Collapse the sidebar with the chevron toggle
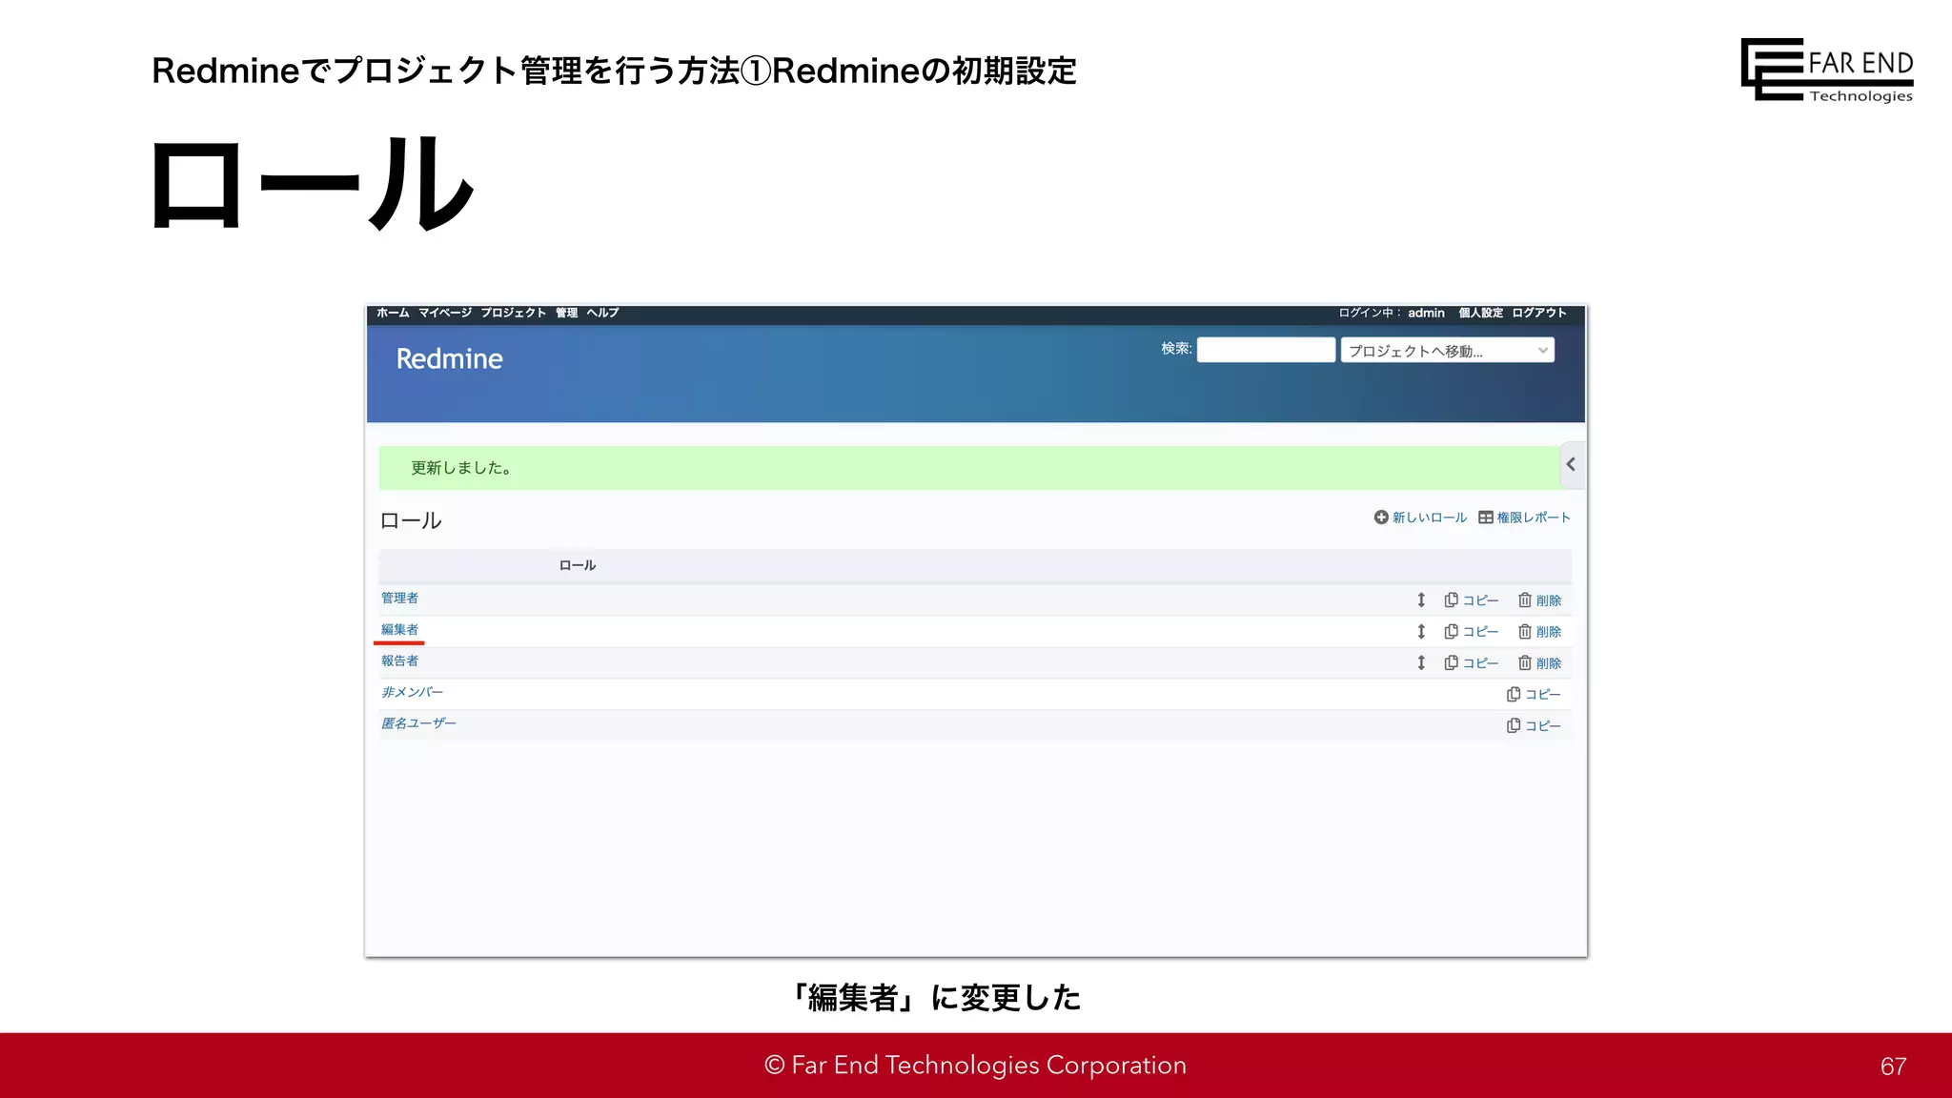Image resolution: width=1952 pixels, height=1098 pixels. point(1572,464)
